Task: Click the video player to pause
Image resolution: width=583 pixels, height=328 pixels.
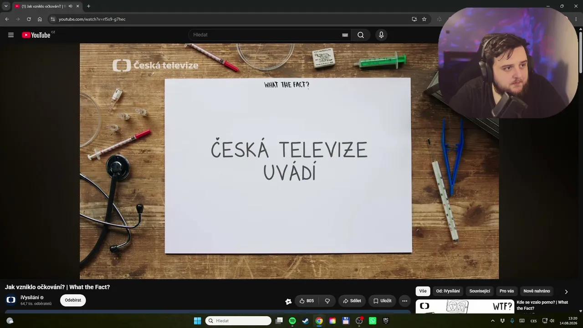Action: point(289,161)
